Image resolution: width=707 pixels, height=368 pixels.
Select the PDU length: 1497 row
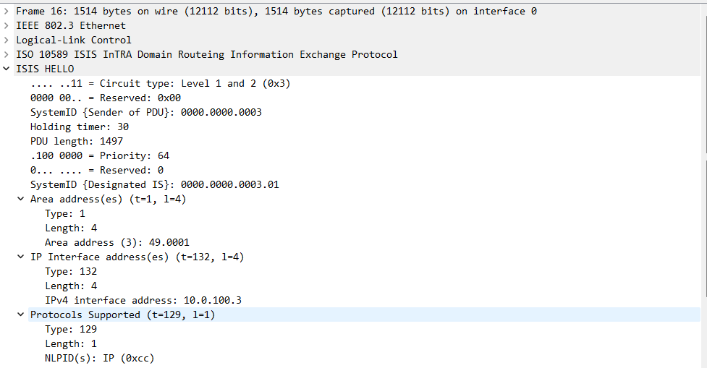click(x=77, y=141)
